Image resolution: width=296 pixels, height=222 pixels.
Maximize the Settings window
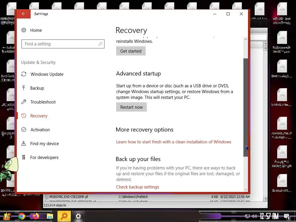228,14
